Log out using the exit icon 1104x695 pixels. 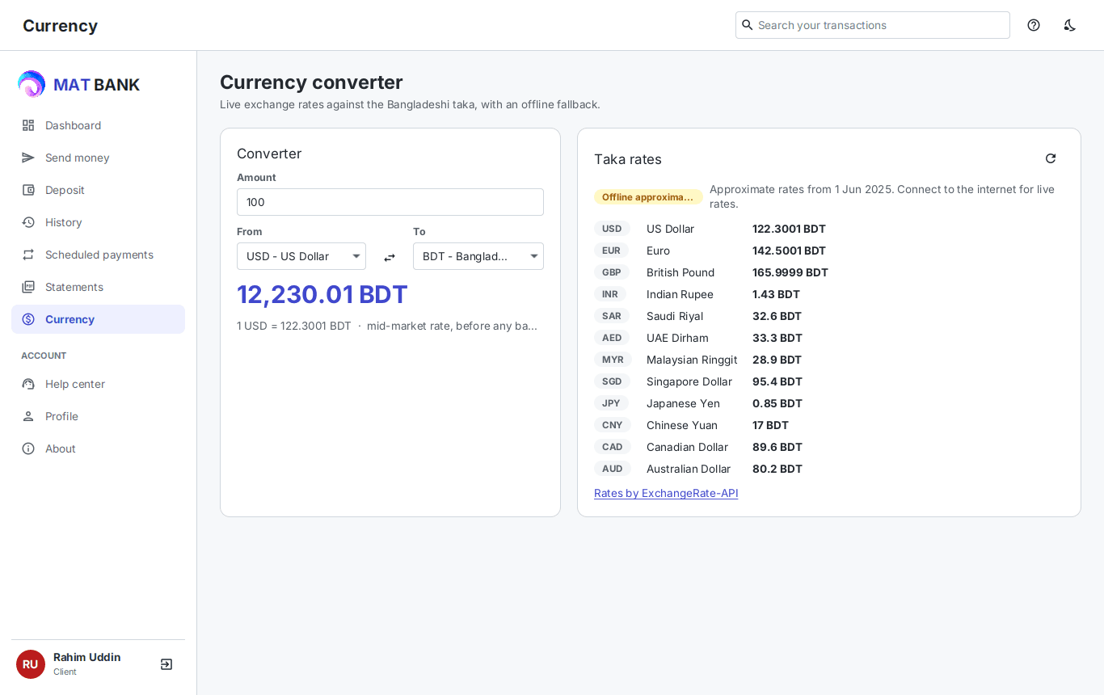point(166,664)
